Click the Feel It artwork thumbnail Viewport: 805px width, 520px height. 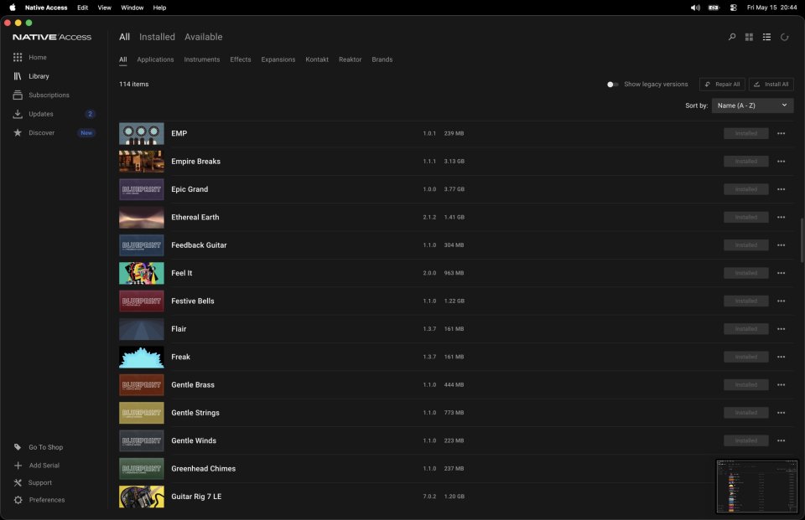(142, 273)
